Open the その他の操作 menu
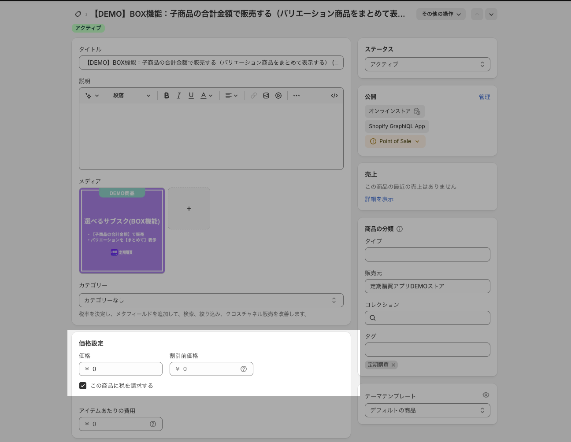This screenshot has height=442, width=571. coord(441,14)
